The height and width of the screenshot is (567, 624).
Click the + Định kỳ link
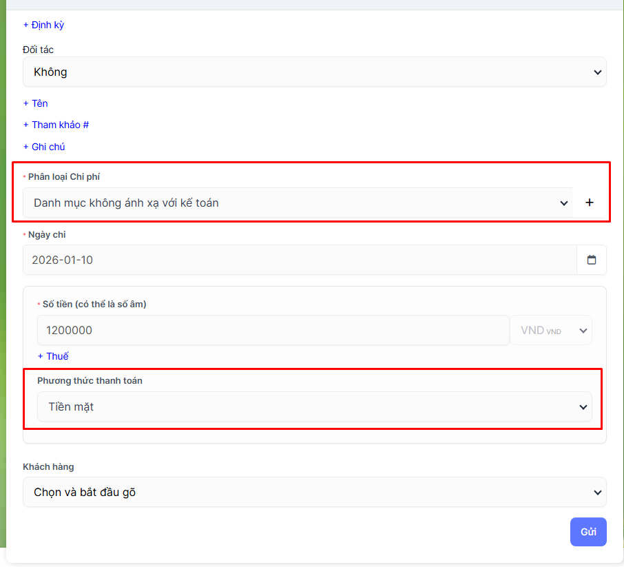(43, 25)
